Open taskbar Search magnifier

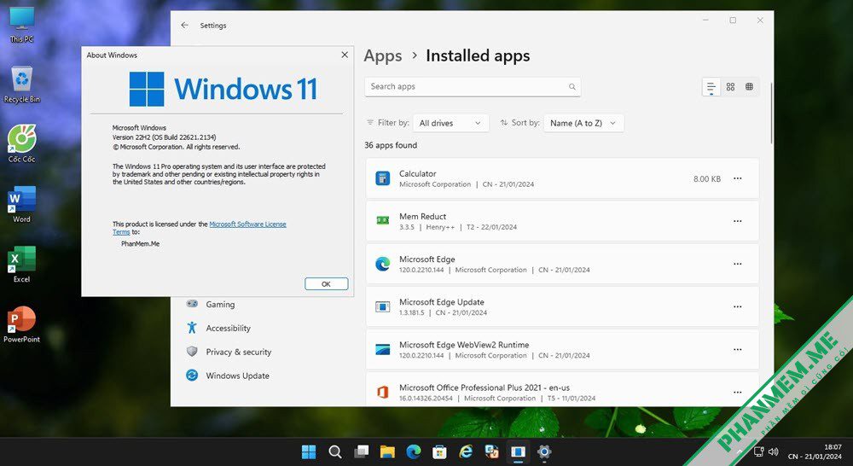tap(335, 451)
